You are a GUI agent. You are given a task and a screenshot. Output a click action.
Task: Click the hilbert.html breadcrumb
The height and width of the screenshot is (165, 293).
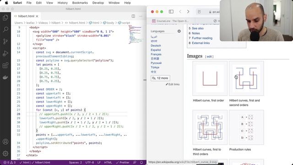click(75, 23)
